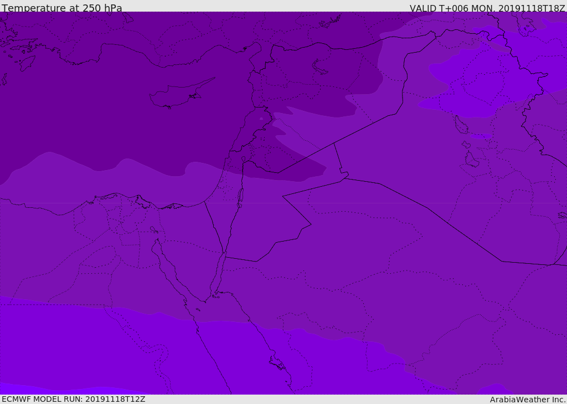Click the Lake Tharthar outline in Iraq

[459, 125]
